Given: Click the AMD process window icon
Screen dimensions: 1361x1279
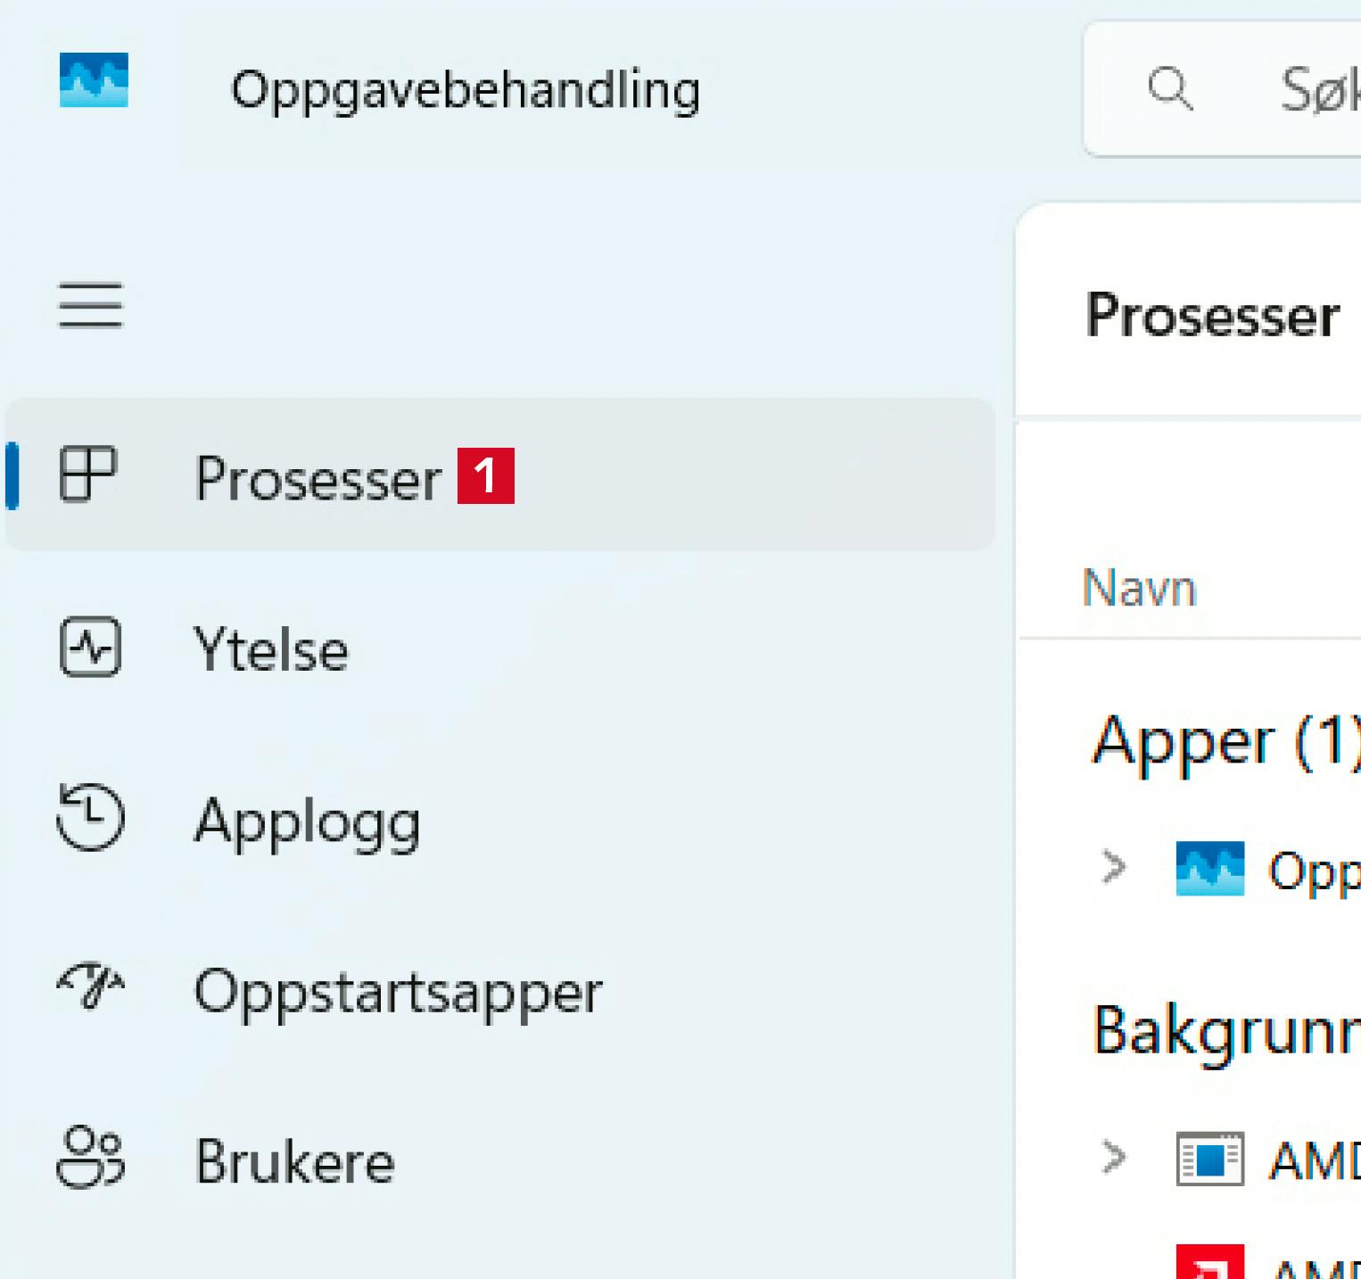Looking at the screenshot, I should (1209, 1159).
